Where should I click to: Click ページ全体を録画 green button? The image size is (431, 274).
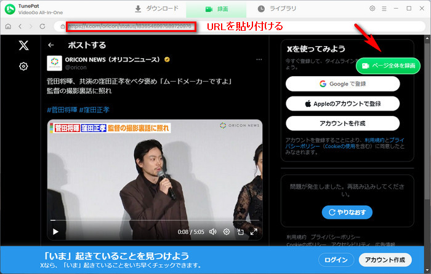388,66
